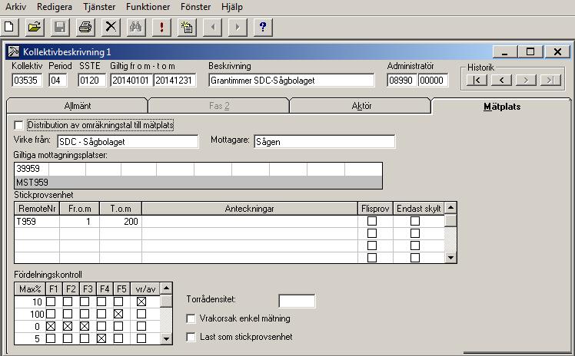Click Giltig tom date field 20141231
Image resolution: width=575 pixels, height=356 pixels.
click(x=174, y=80)
